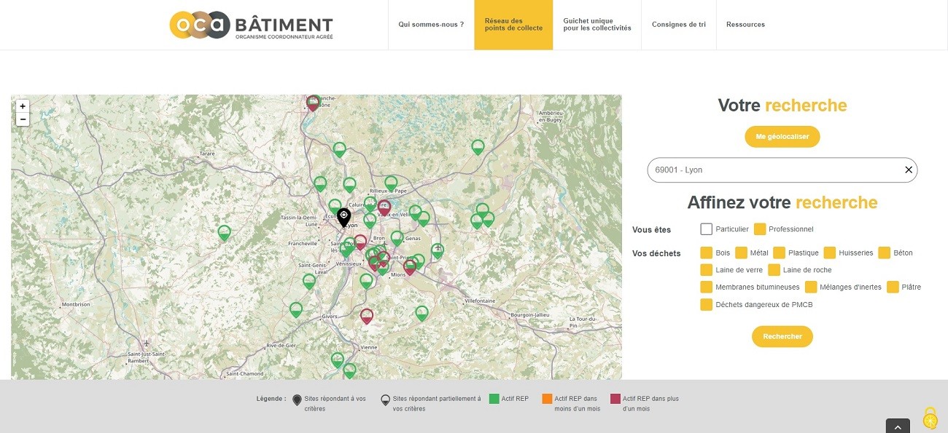
Task: Click the orange legend square for Actif REP
Action: [547, 399]
